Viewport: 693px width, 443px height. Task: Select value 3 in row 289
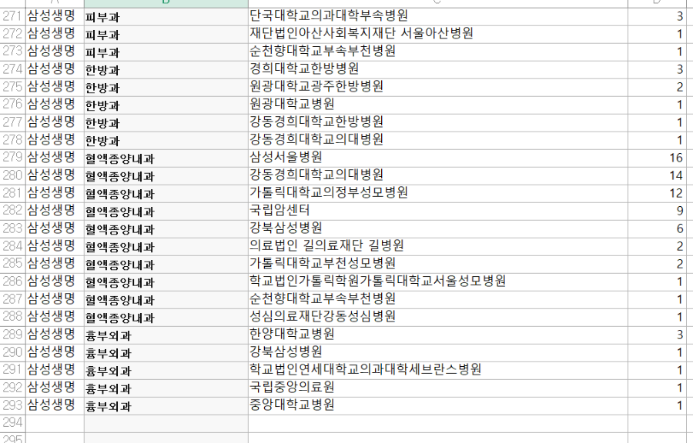pyautogui.click(x=656, y=335)
